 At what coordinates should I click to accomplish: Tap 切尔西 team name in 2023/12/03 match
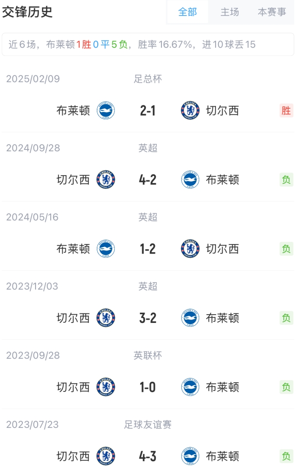click(73, 318)
